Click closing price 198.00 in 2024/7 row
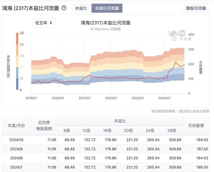214x172 pixels. [x=202, y=167]
